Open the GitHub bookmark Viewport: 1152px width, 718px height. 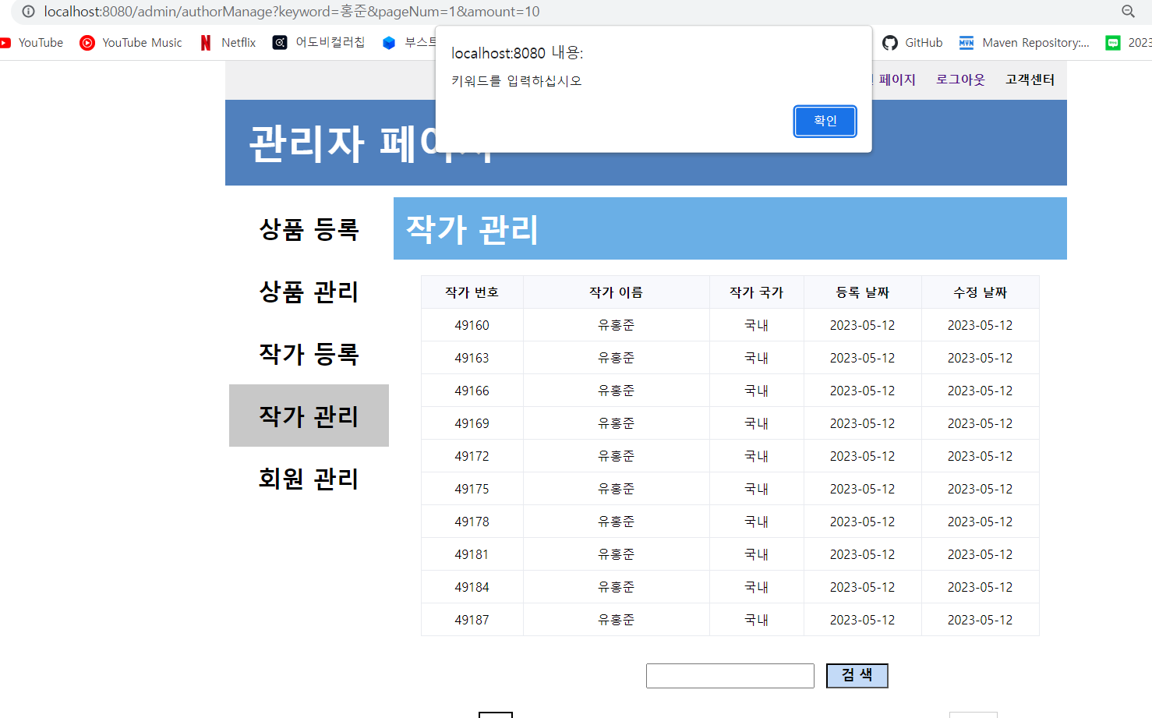point(913,43)
